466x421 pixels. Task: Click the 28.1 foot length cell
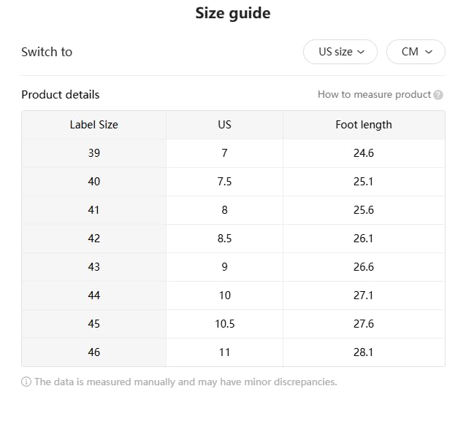(x=363, y=352)
